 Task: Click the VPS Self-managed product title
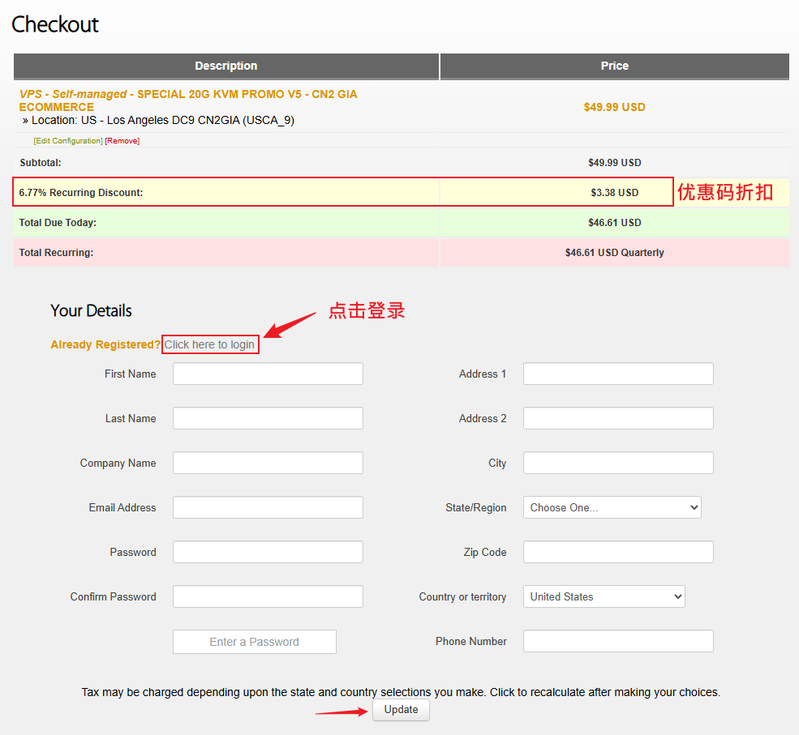(187, 100)
